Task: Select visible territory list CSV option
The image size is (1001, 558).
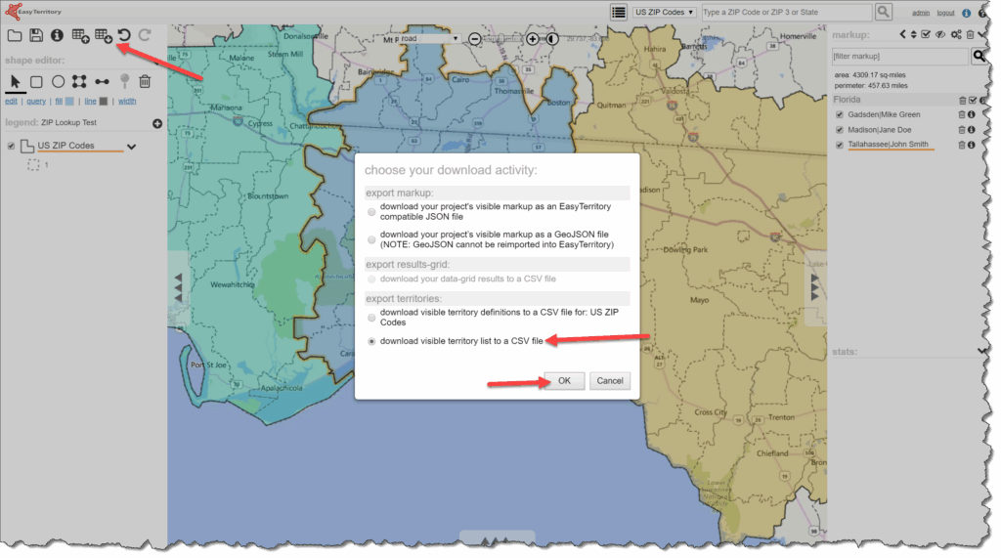Action: tap(371, 342)
